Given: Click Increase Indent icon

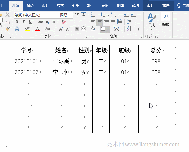Looking at the screenshot, I should click(133, 15).
